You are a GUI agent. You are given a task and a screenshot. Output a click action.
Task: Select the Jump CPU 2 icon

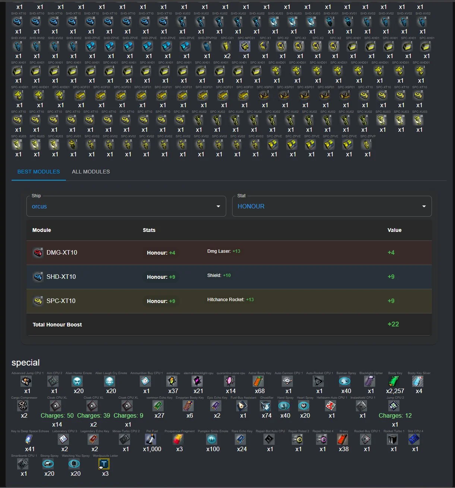394,406
